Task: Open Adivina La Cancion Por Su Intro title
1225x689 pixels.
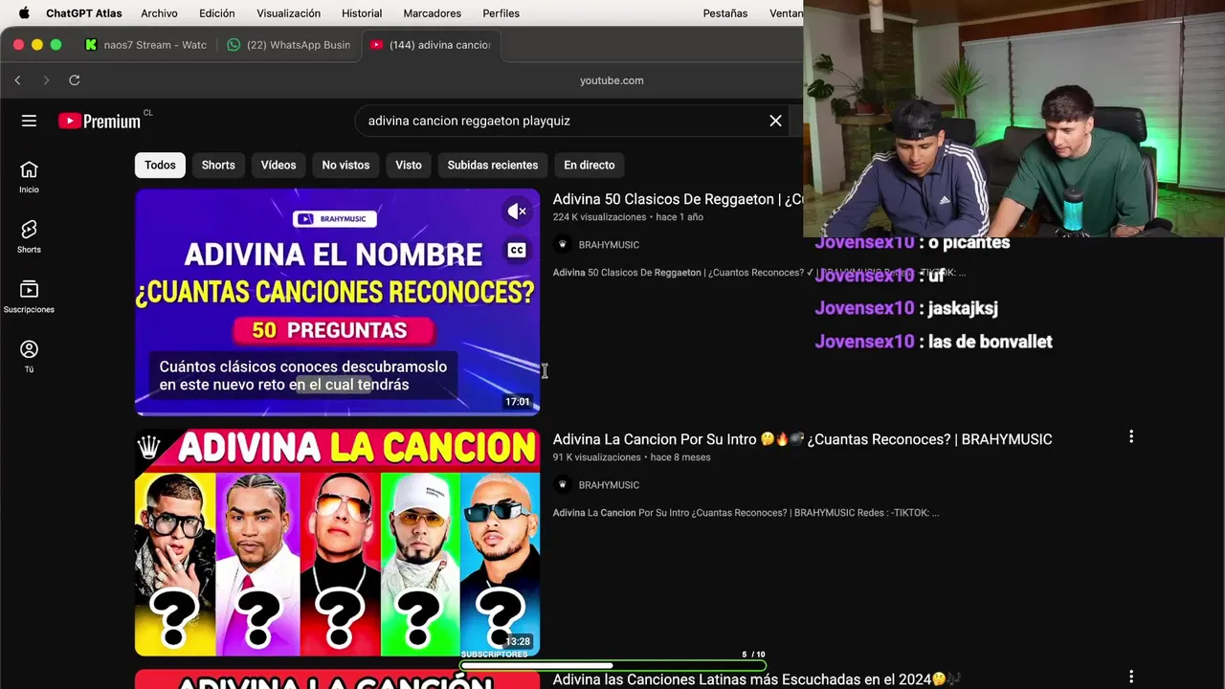Action: pos(802,439)
